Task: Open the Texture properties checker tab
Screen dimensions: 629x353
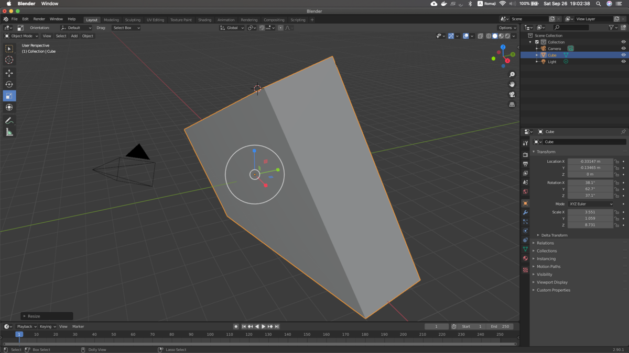Action: coord(525,270)
